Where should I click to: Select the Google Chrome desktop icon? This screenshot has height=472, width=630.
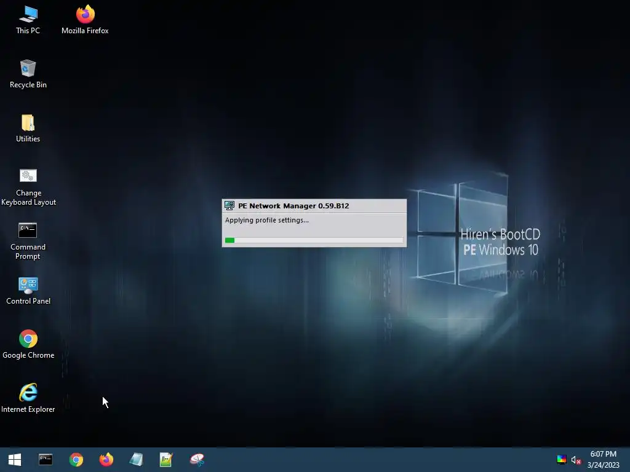[x=28, y=345]
